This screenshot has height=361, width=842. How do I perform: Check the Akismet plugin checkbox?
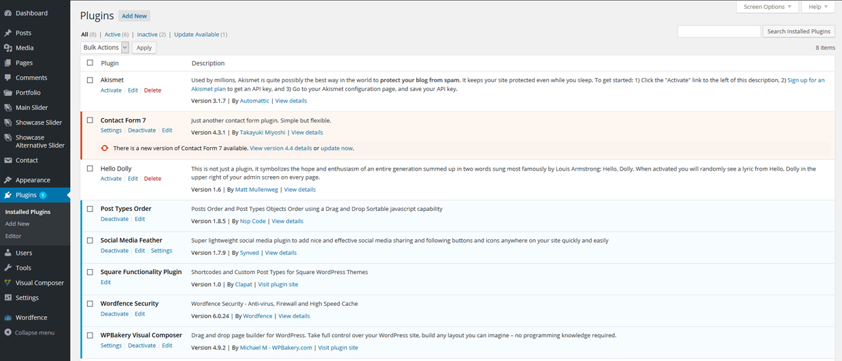tap(90, 80)
